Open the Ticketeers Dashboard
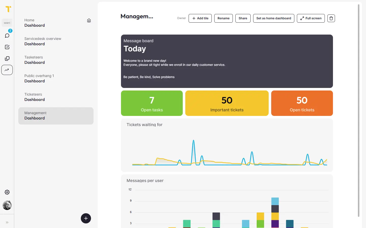Image resolution: width=366 pixels, height=228 pixels. click(x=56, y=97)
